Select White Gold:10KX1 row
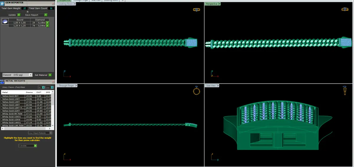 (27, 117)
